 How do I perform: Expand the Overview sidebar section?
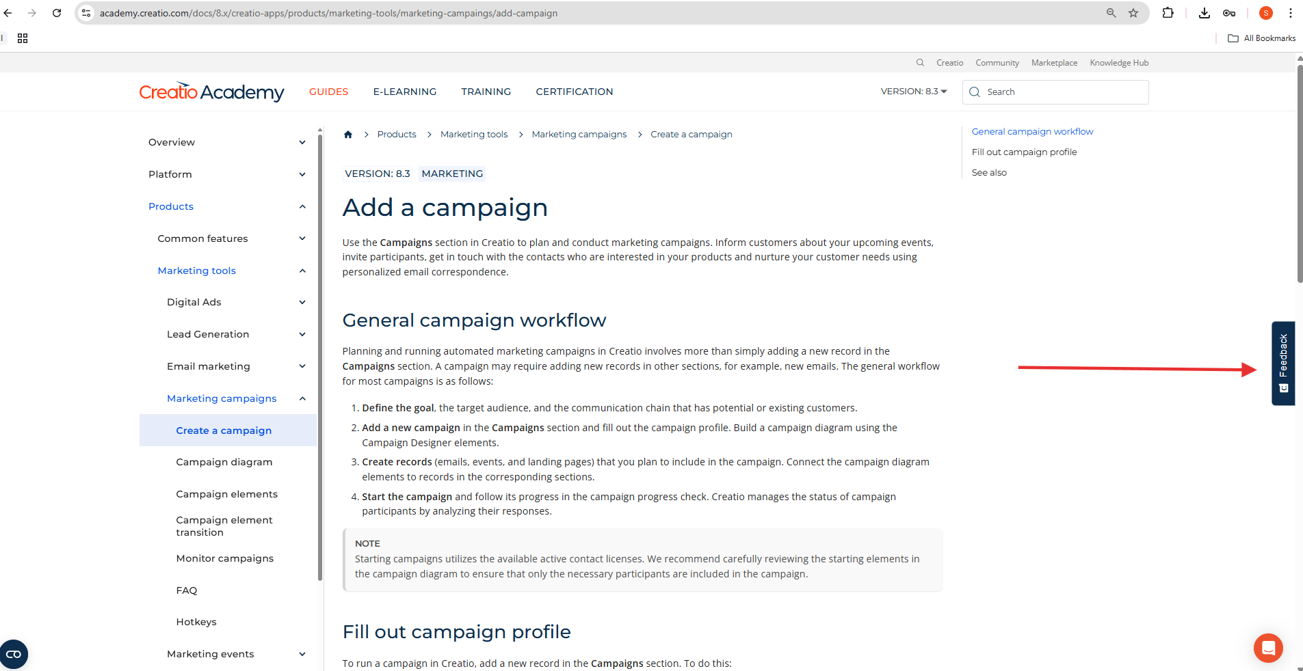click(x=302, y=143)
